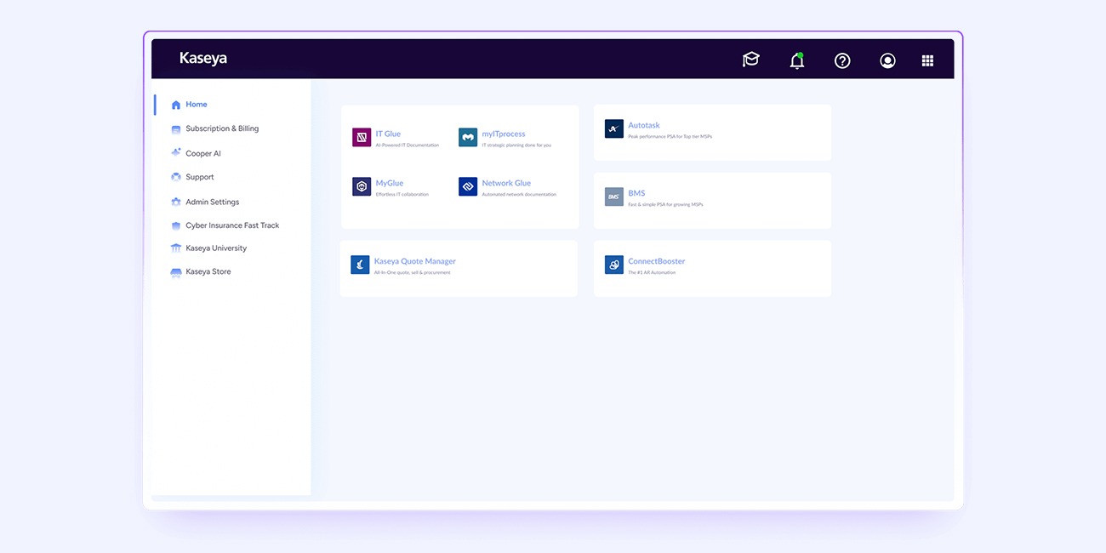Click the myITprocess product icon
The height and width of the screenshot is (553, 1106).
(467, 137)
